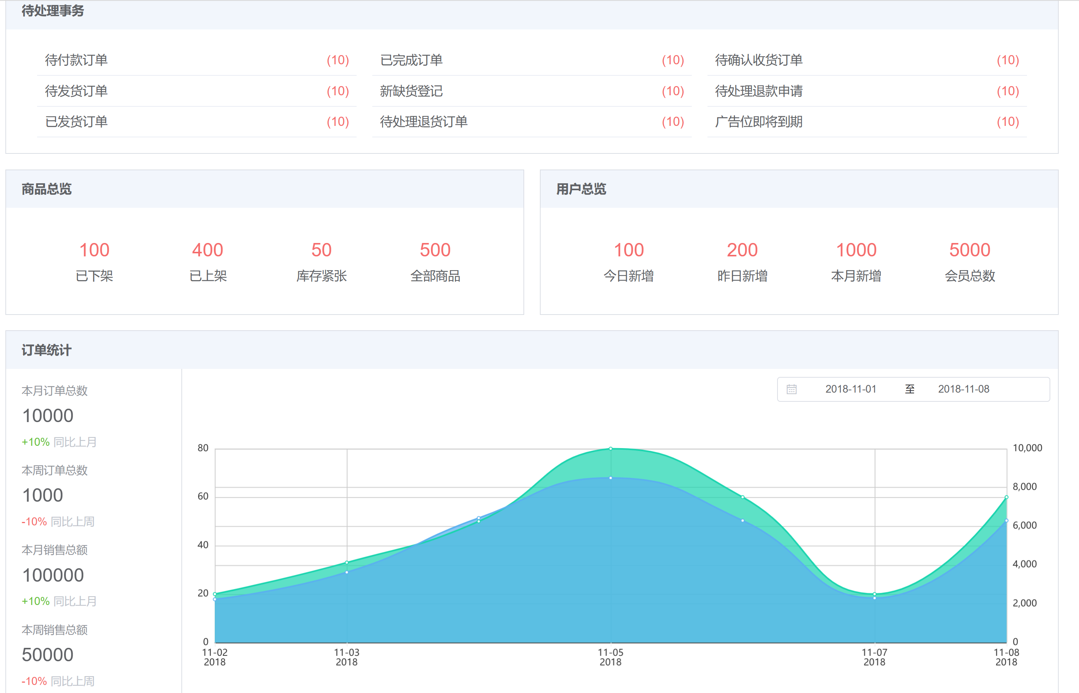Click the 1000 value above 本月新增
Screen dimensions: 1079x693
pyautogui.click(x=856, y=250)
